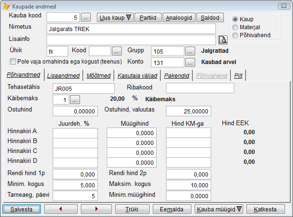
Task: Select the Põhivahend radio button
Action: point(235,35)
